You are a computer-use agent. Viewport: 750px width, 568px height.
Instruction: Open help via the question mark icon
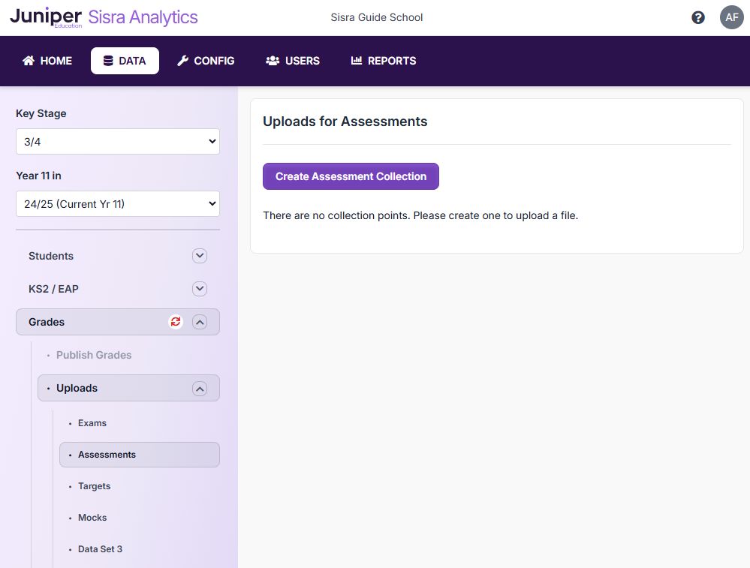click(698, 17)
